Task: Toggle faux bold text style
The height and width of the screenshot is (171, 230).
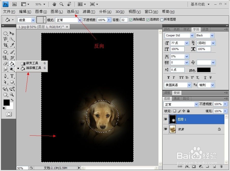Action: 168,78
